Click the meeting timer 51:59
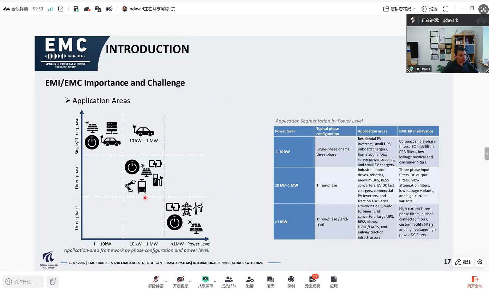The image size is (489, 289). 38,9
